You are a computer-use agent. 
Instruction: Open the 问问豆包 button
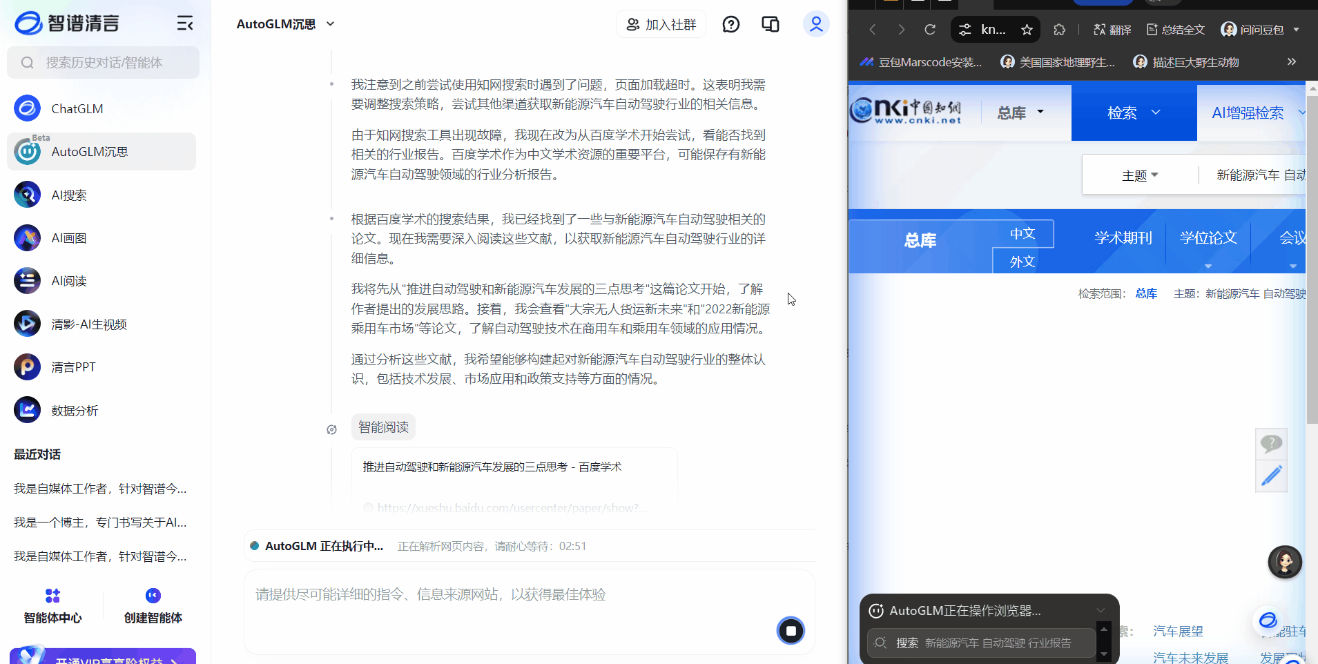(x=1252, y=30)
